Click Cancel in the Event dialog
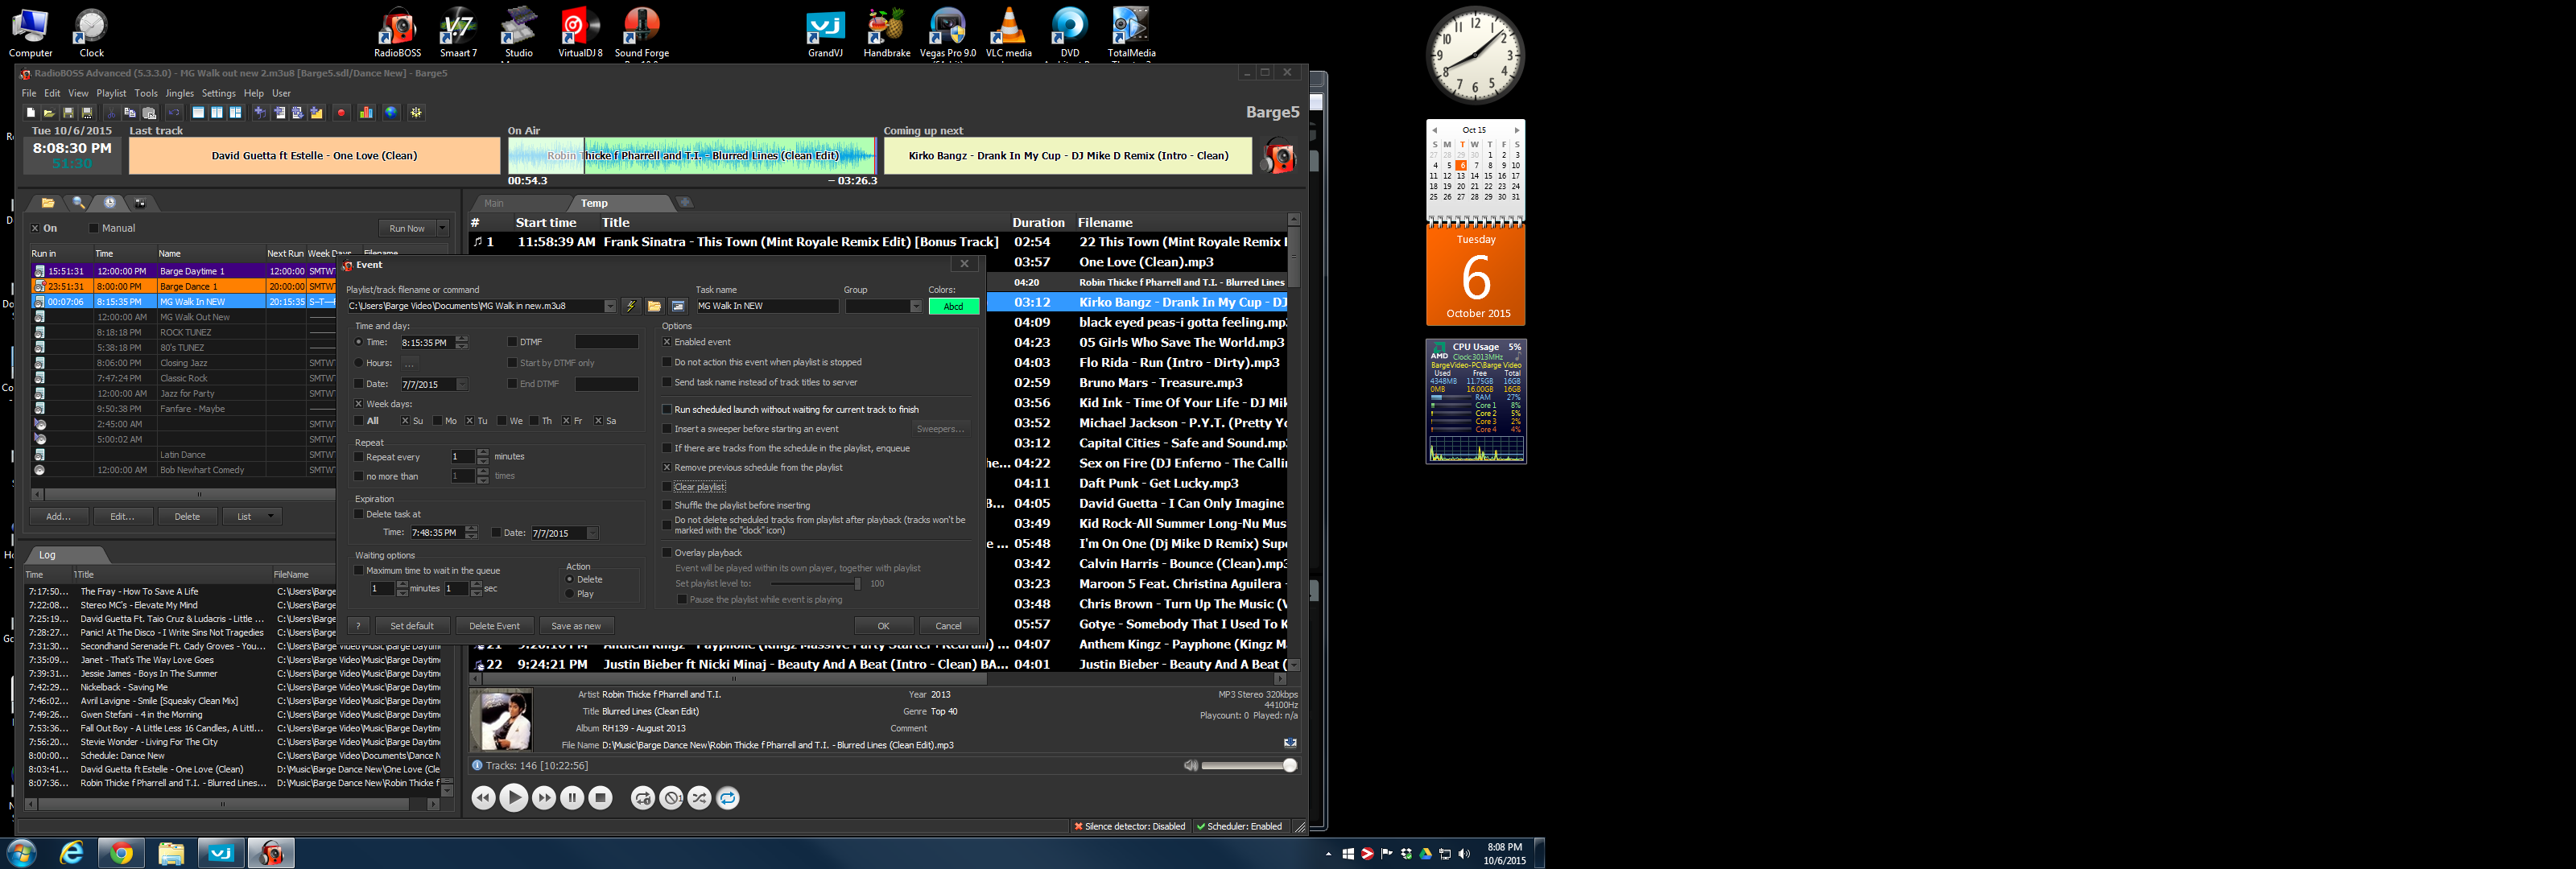The width and height of the screenshot is (2576, 869). pos(948,626)
